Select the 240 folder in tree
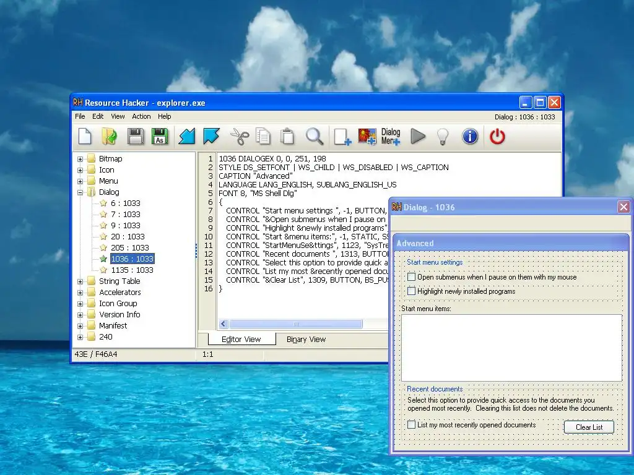Image resolution: width=634 pixels, height=475 pixels. coord(105,337)
